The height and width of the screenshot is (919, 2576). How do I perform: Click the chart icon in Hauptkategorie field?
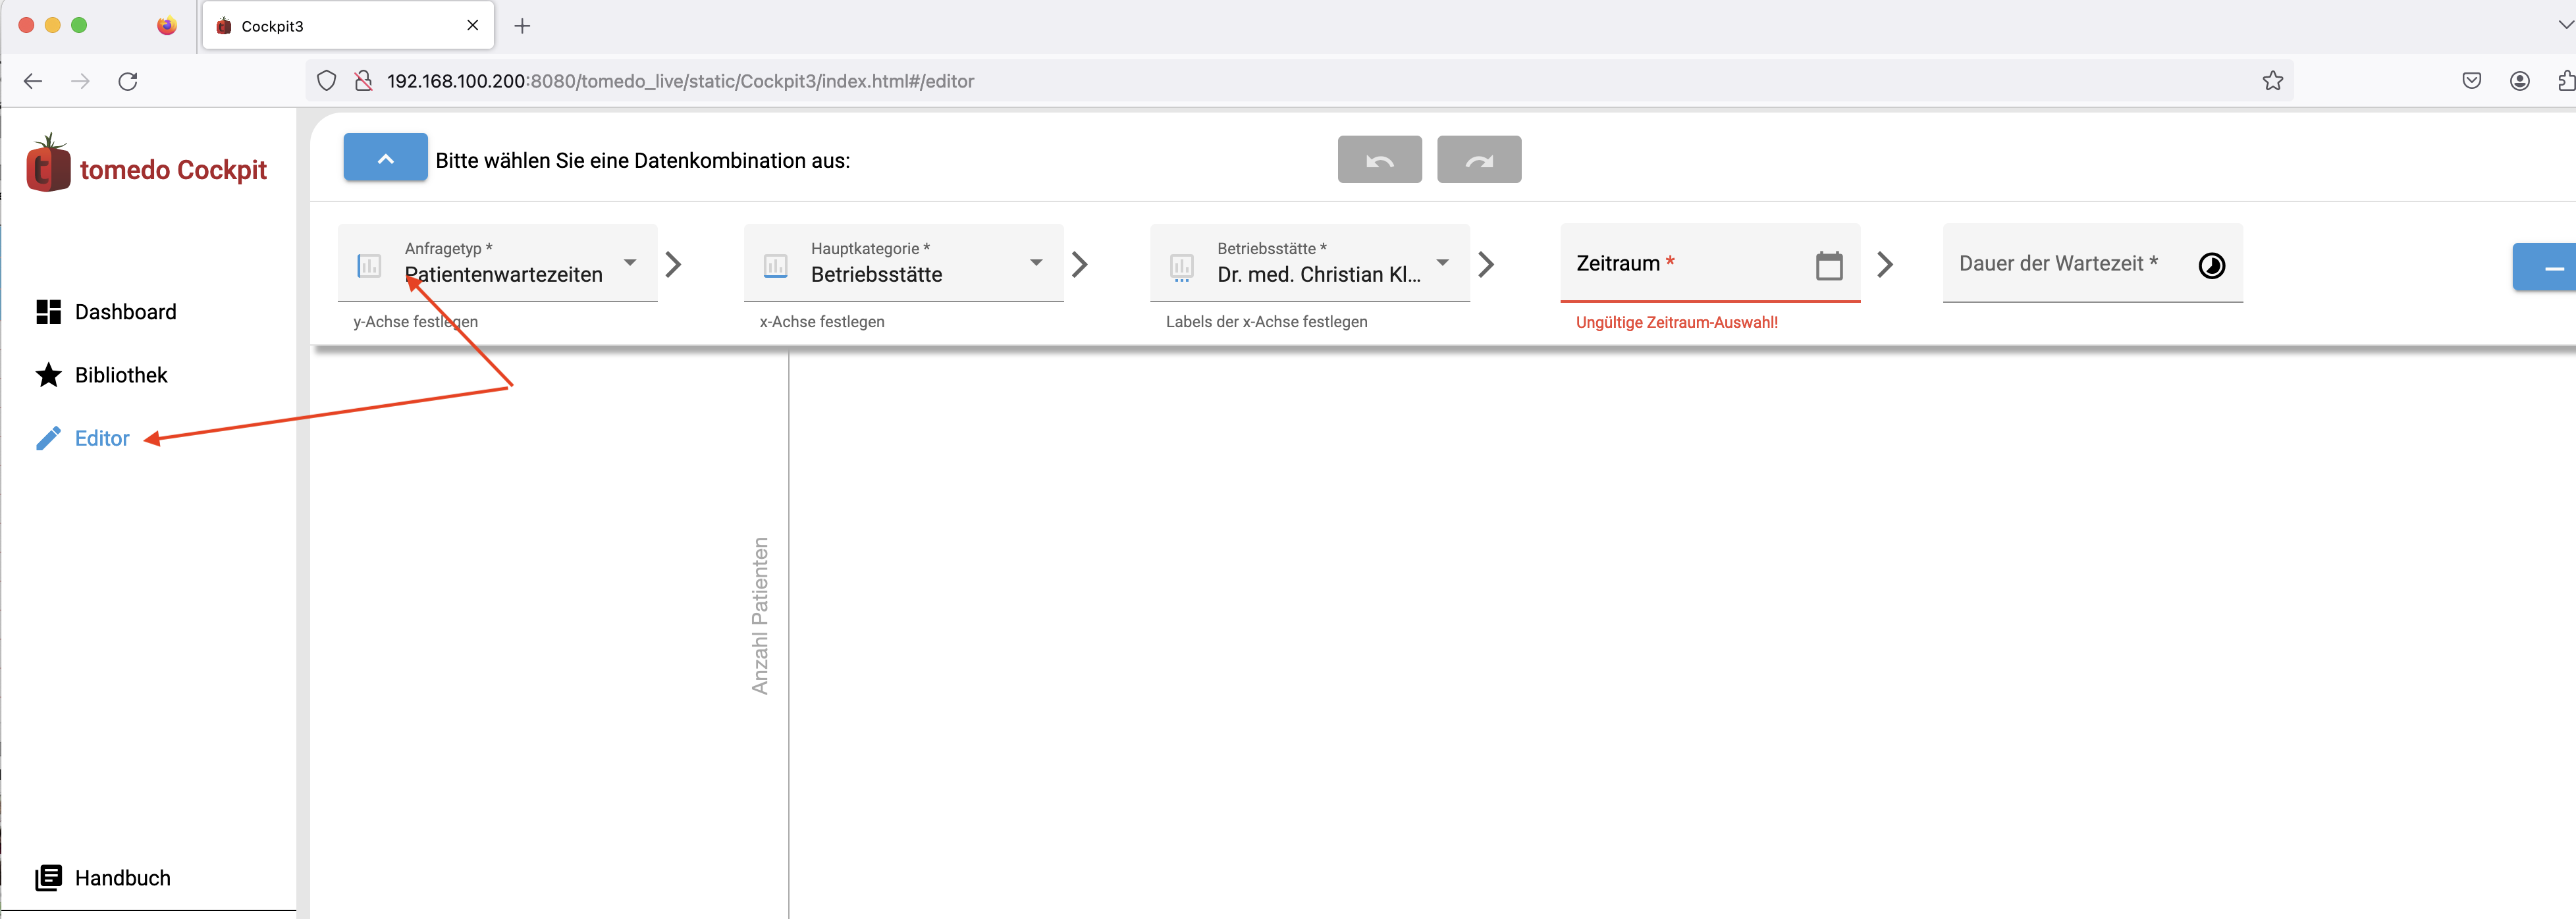click(775, 266)
